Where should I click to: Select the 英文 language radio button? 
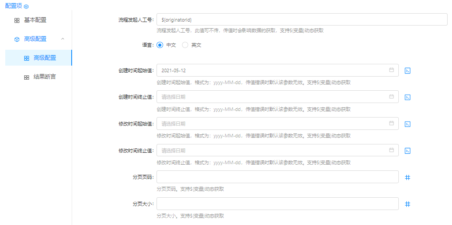(185, 45)
